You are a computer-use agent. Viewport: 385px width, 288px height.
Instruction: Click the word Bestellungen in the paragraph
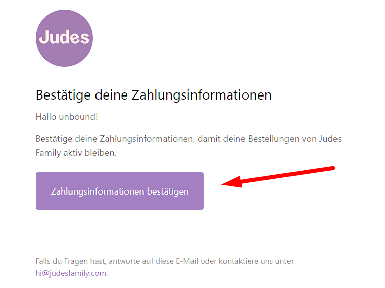[273, 139]
